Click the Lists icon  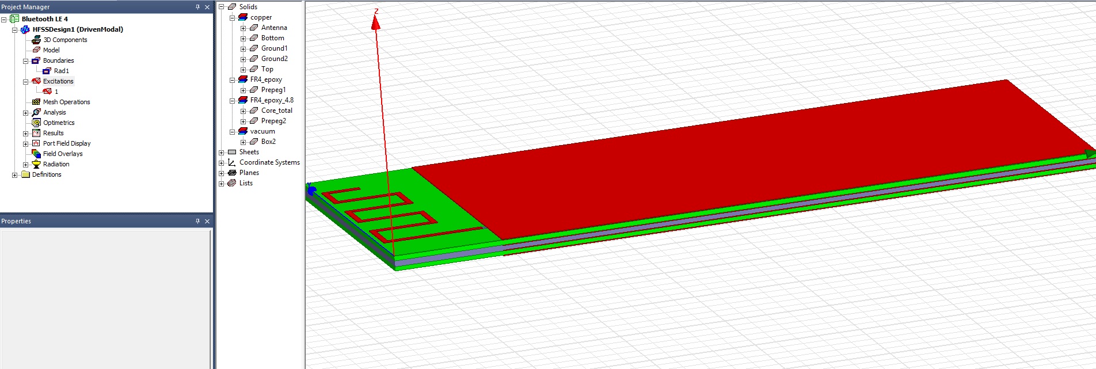[232, 183]
